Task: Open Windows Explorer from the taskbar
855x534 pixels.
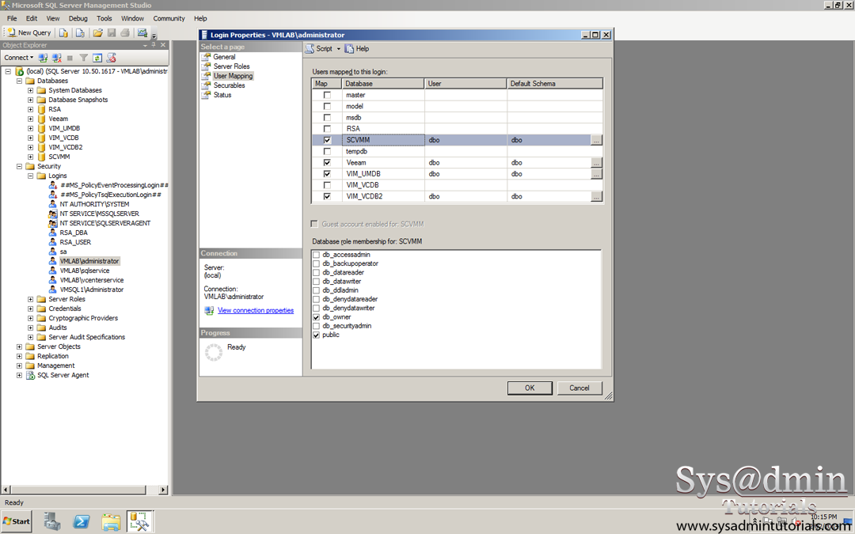Action: tap(112, 521)
